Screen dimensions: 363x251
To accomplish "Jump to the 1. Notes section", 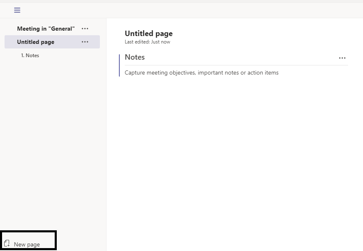I will (30, 56).
